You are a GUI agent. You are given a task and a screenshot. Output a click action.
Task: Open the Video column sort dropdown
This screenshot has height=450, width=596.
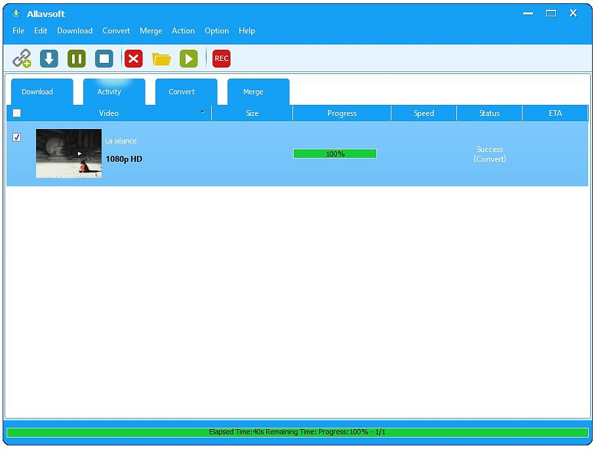point(202,113)
